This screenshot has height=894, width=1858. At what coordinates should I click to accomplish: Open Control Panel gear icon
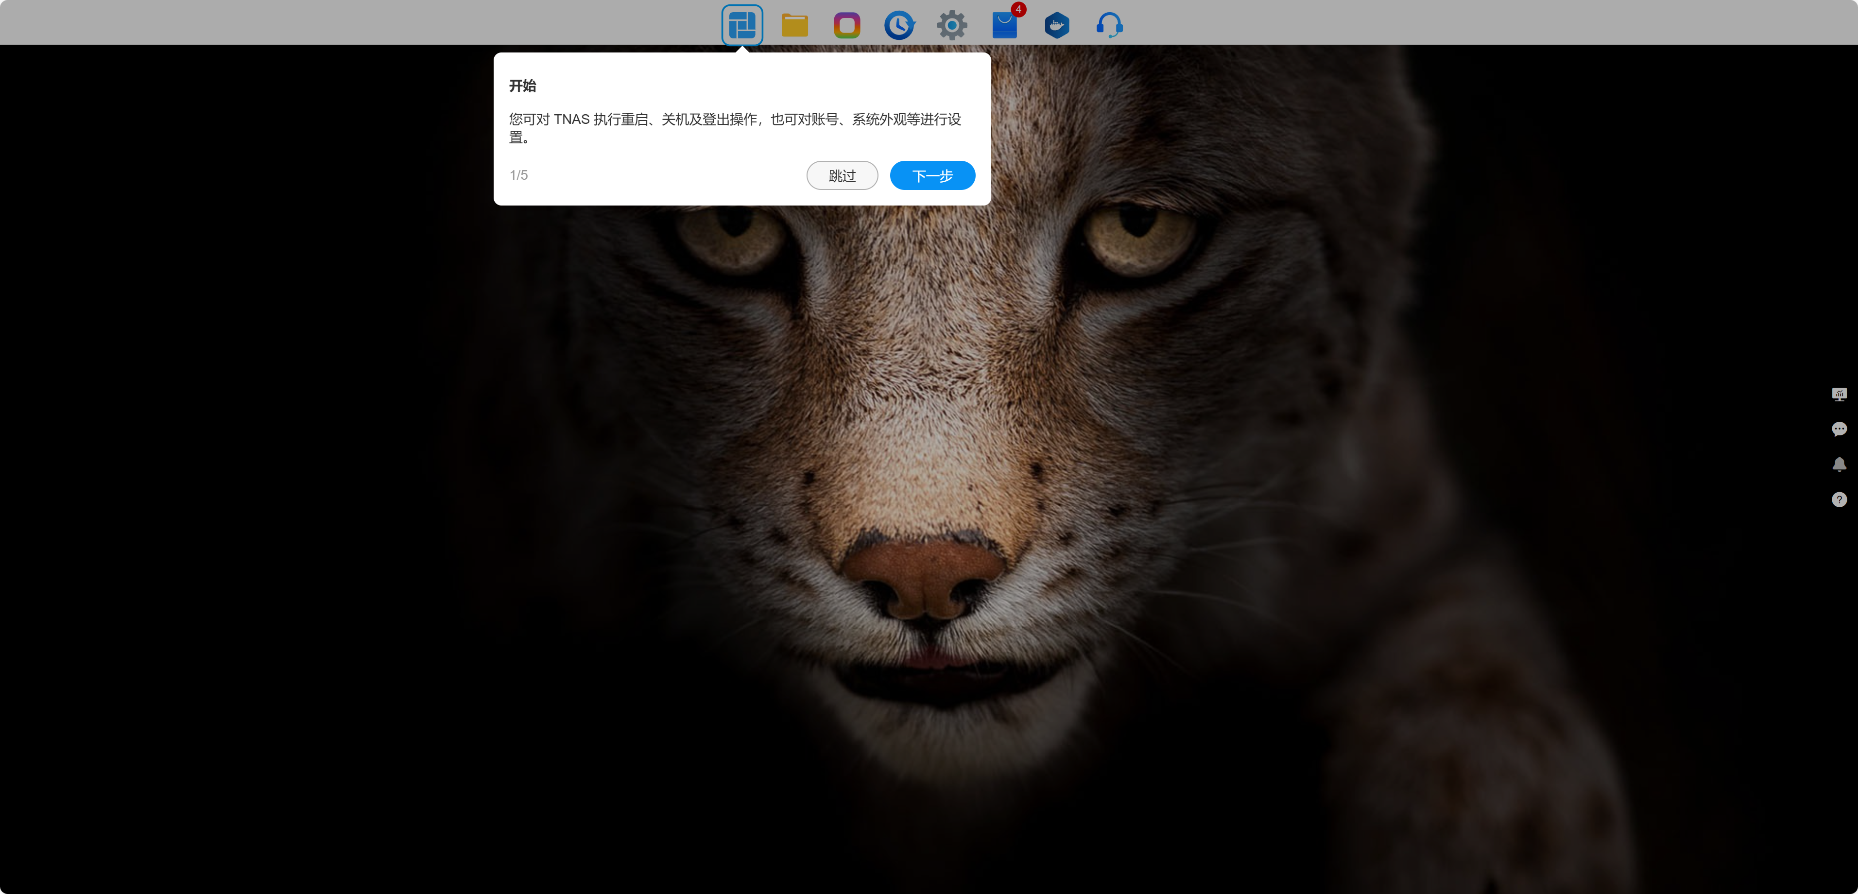click(x=952, y=25)
